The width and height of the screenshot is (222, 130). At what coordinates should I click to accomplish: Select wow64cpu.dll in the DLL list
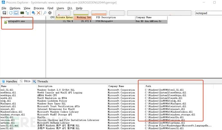point(8,95)
